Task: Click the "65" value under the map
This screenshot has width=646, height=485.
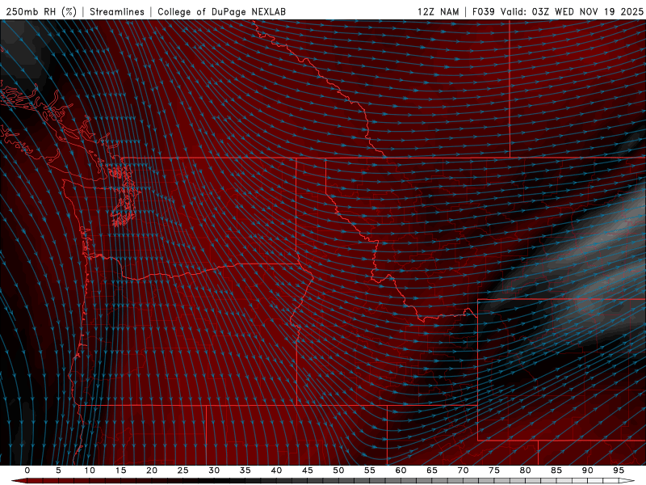Action: [x=432, y=470]
